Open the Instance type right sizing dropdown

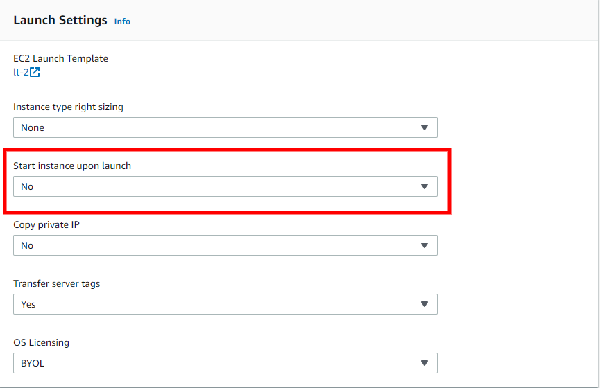click(x=225, y=127)
